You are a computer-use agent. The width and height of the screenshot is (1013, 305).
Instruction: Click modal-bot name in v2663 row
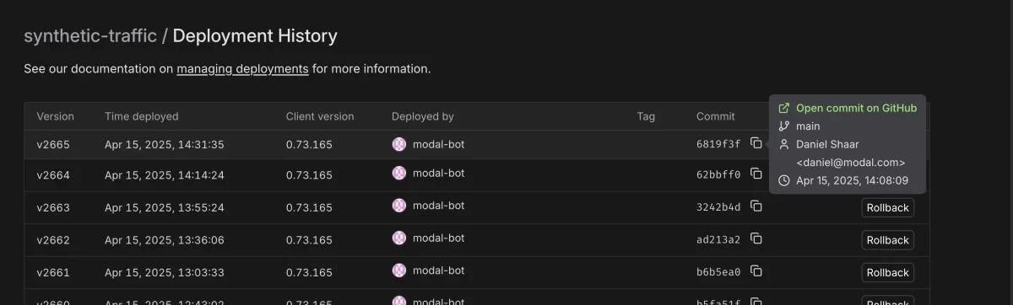pos(438,205)
